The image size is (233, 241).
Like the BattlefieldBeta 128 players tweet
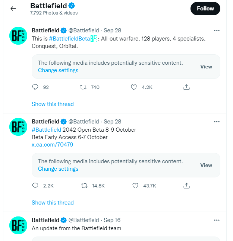point(134,87)
